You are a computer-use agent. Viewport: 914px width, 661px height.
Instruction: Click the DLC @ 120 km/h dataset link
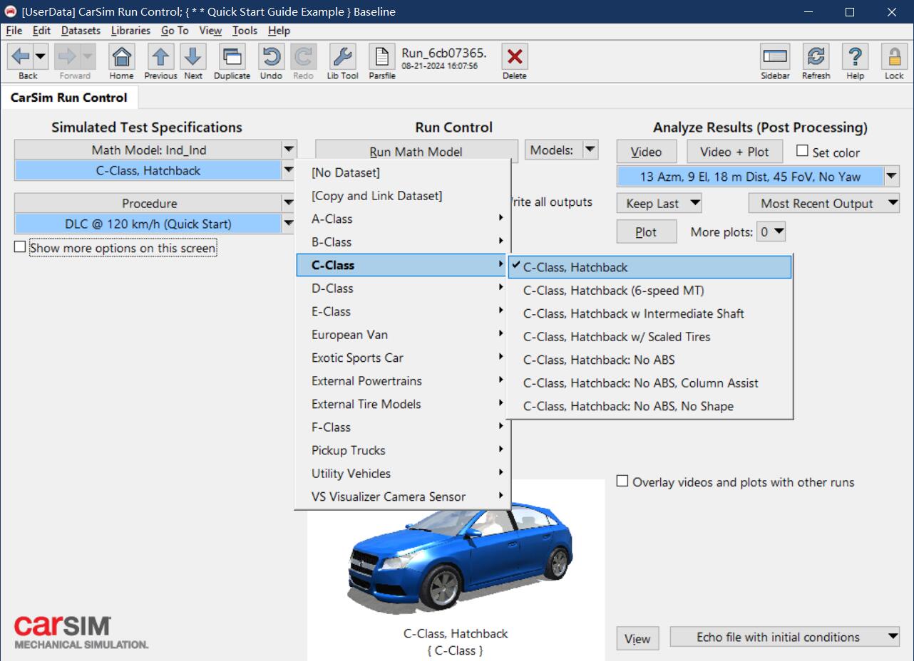tap(148, 224)
